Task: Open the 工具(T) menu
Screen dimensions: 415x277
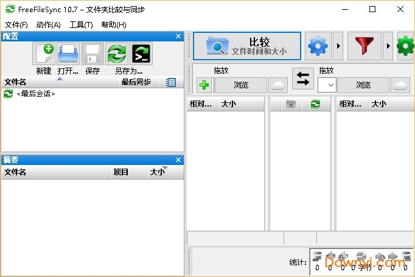Action: tap(81, 25)
